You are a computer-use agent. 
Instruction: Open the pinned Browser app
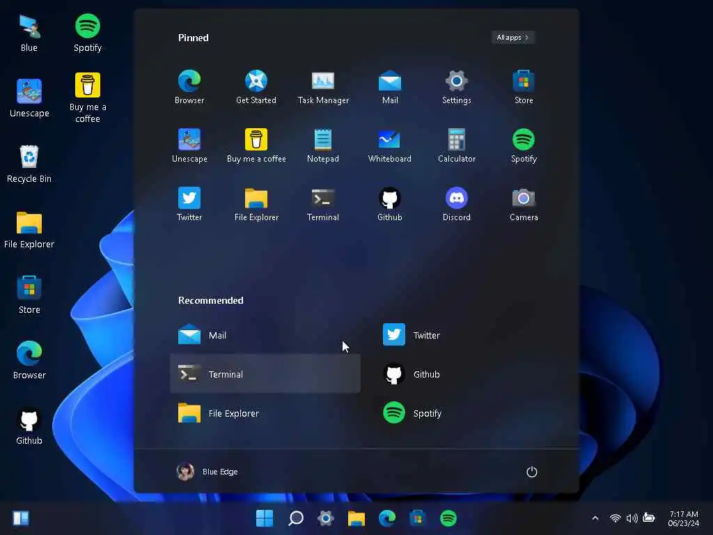[189, 87]
